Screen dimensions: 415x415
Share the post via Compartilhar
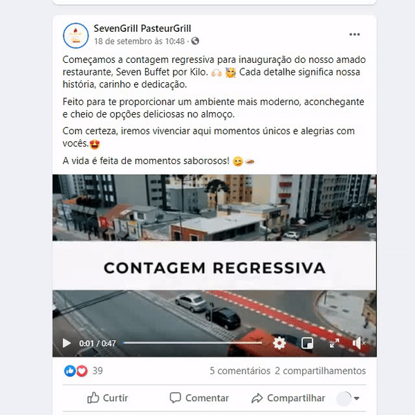[x=288, y=398]
